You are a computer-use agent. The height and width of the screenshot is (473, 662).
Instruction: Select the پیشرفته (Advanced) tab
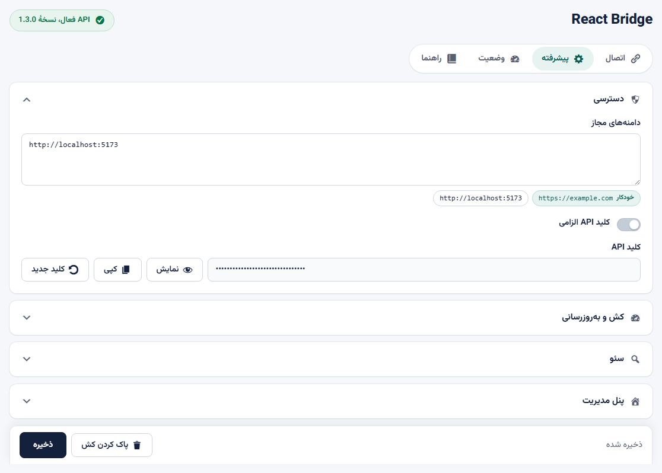tap(563, 59)
